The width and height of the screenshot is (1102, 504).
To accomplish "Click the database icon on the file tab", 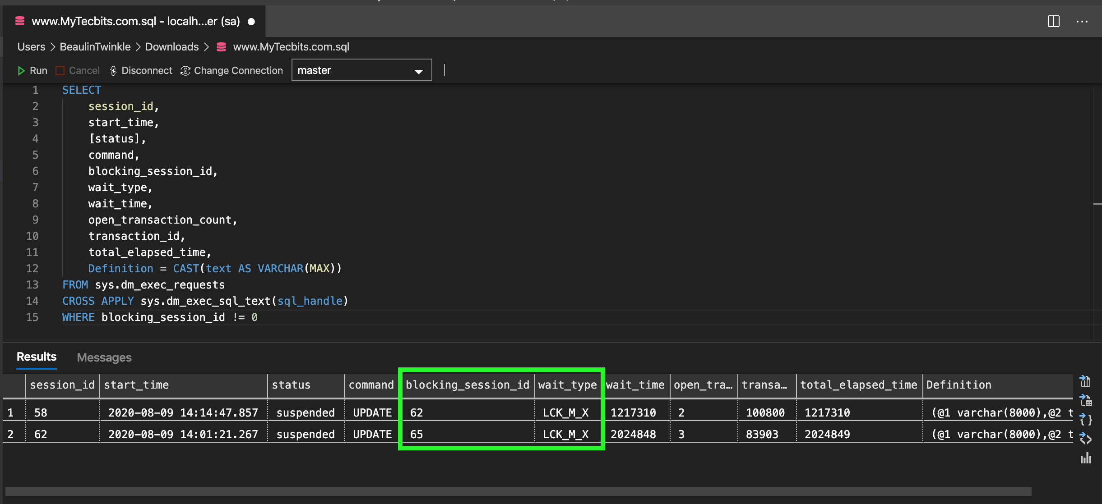I will tap(19, 21).
